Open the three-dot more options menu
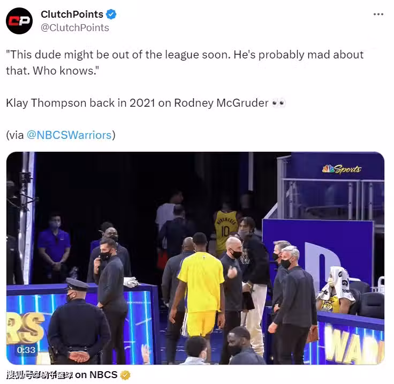Image resolution: width=394 pixels, height=384 pixels. [378, 14]
